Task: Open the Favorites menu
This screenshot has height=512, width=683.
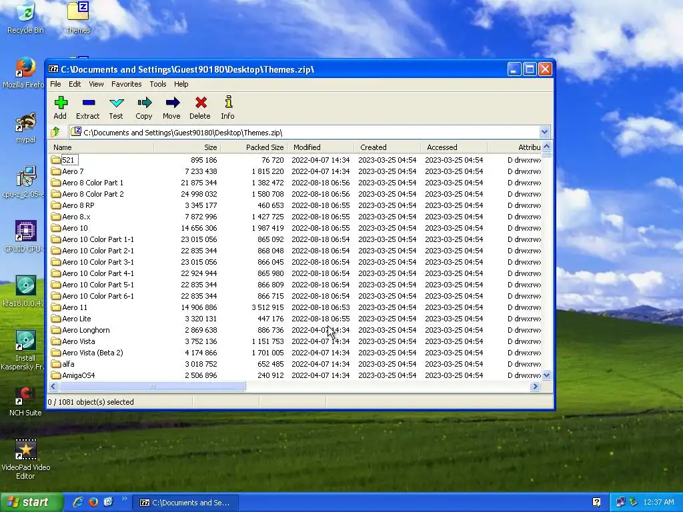Action: click(x=126, y=84)
